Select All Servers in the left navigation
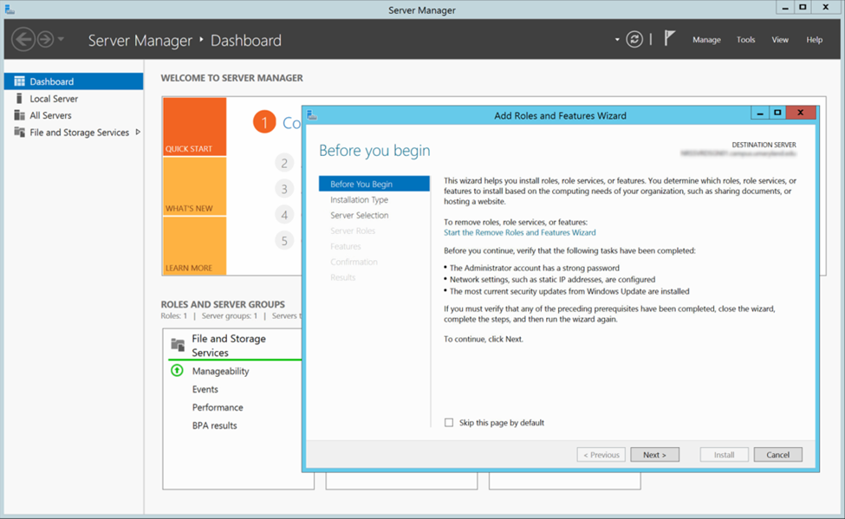This screenshot has width=845, height=519. click(x=74, y=115)
